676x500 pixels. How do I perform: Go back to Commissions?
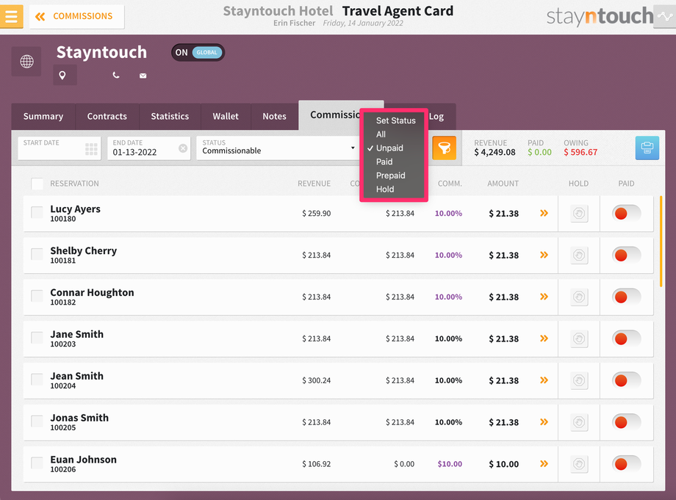[76, 16]
